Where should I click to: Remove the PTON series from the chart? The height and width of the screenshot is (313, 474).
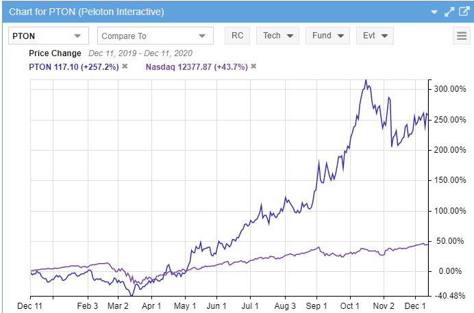[125, 66]
